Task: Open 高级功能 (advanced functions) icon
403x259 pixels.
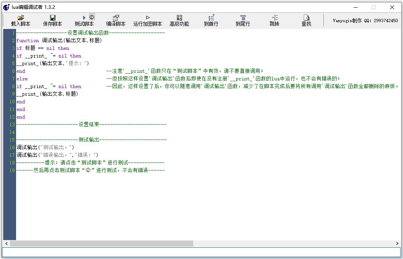Action: [x=179, y=18]
